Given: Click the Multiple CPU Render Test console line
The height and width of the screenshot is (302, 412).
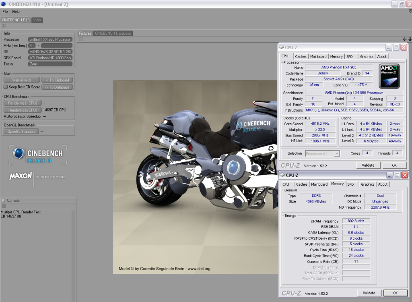Looking at the screenshot, I should (x=21, y=212).
